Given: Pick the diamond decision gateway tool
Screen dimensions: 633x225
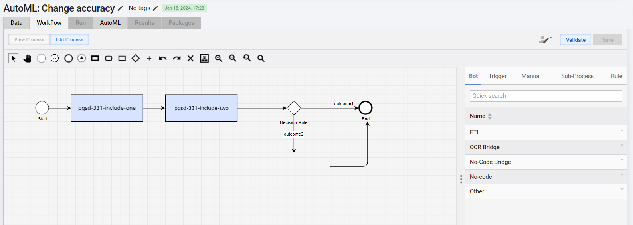Looking at the screenshot, I should point(136,58).
